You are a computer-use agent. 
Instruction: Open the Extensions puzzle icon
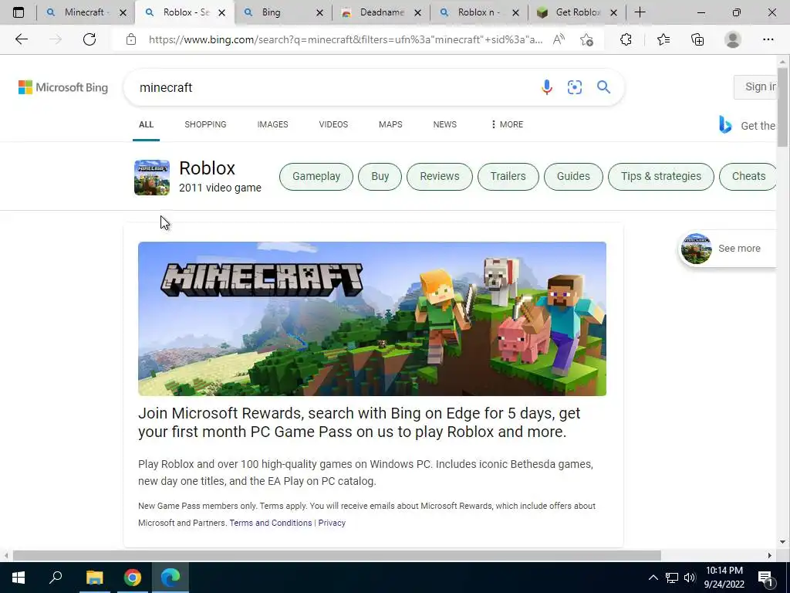pos(626,39)
